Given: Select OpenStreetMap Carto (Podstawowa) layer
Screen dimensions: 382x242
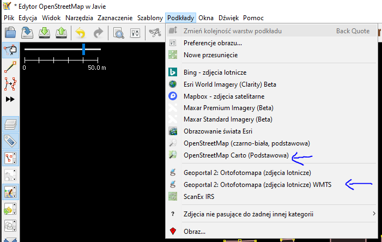Looking at the screenshot, I should pyautogui.click(x=271, y=155).
